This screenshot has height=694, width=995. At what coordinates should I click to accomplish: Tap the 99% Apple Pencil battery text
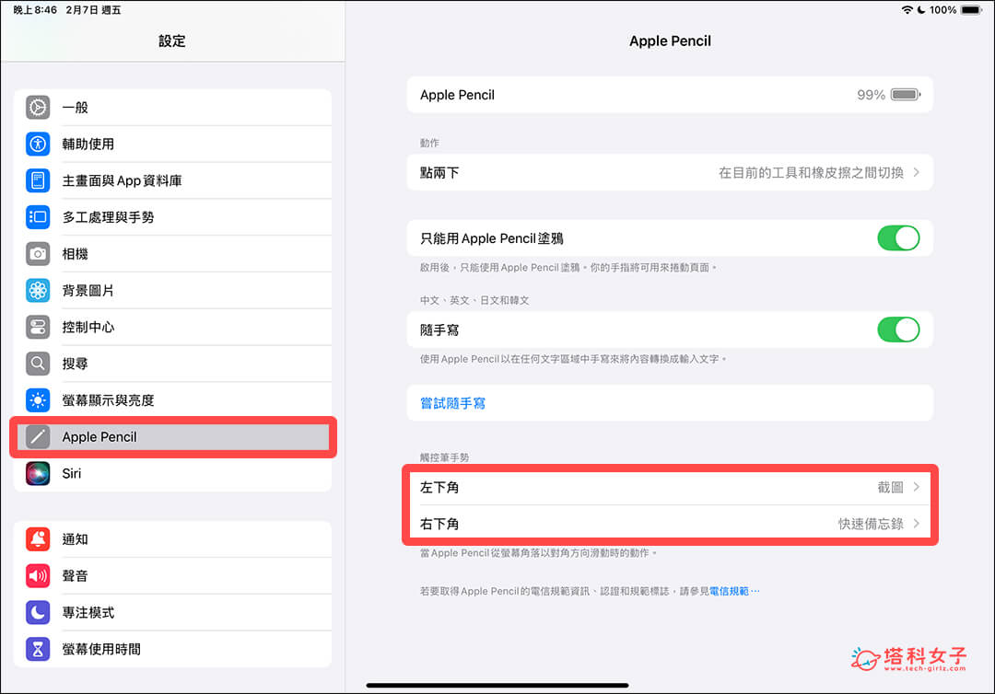(871, 95)
